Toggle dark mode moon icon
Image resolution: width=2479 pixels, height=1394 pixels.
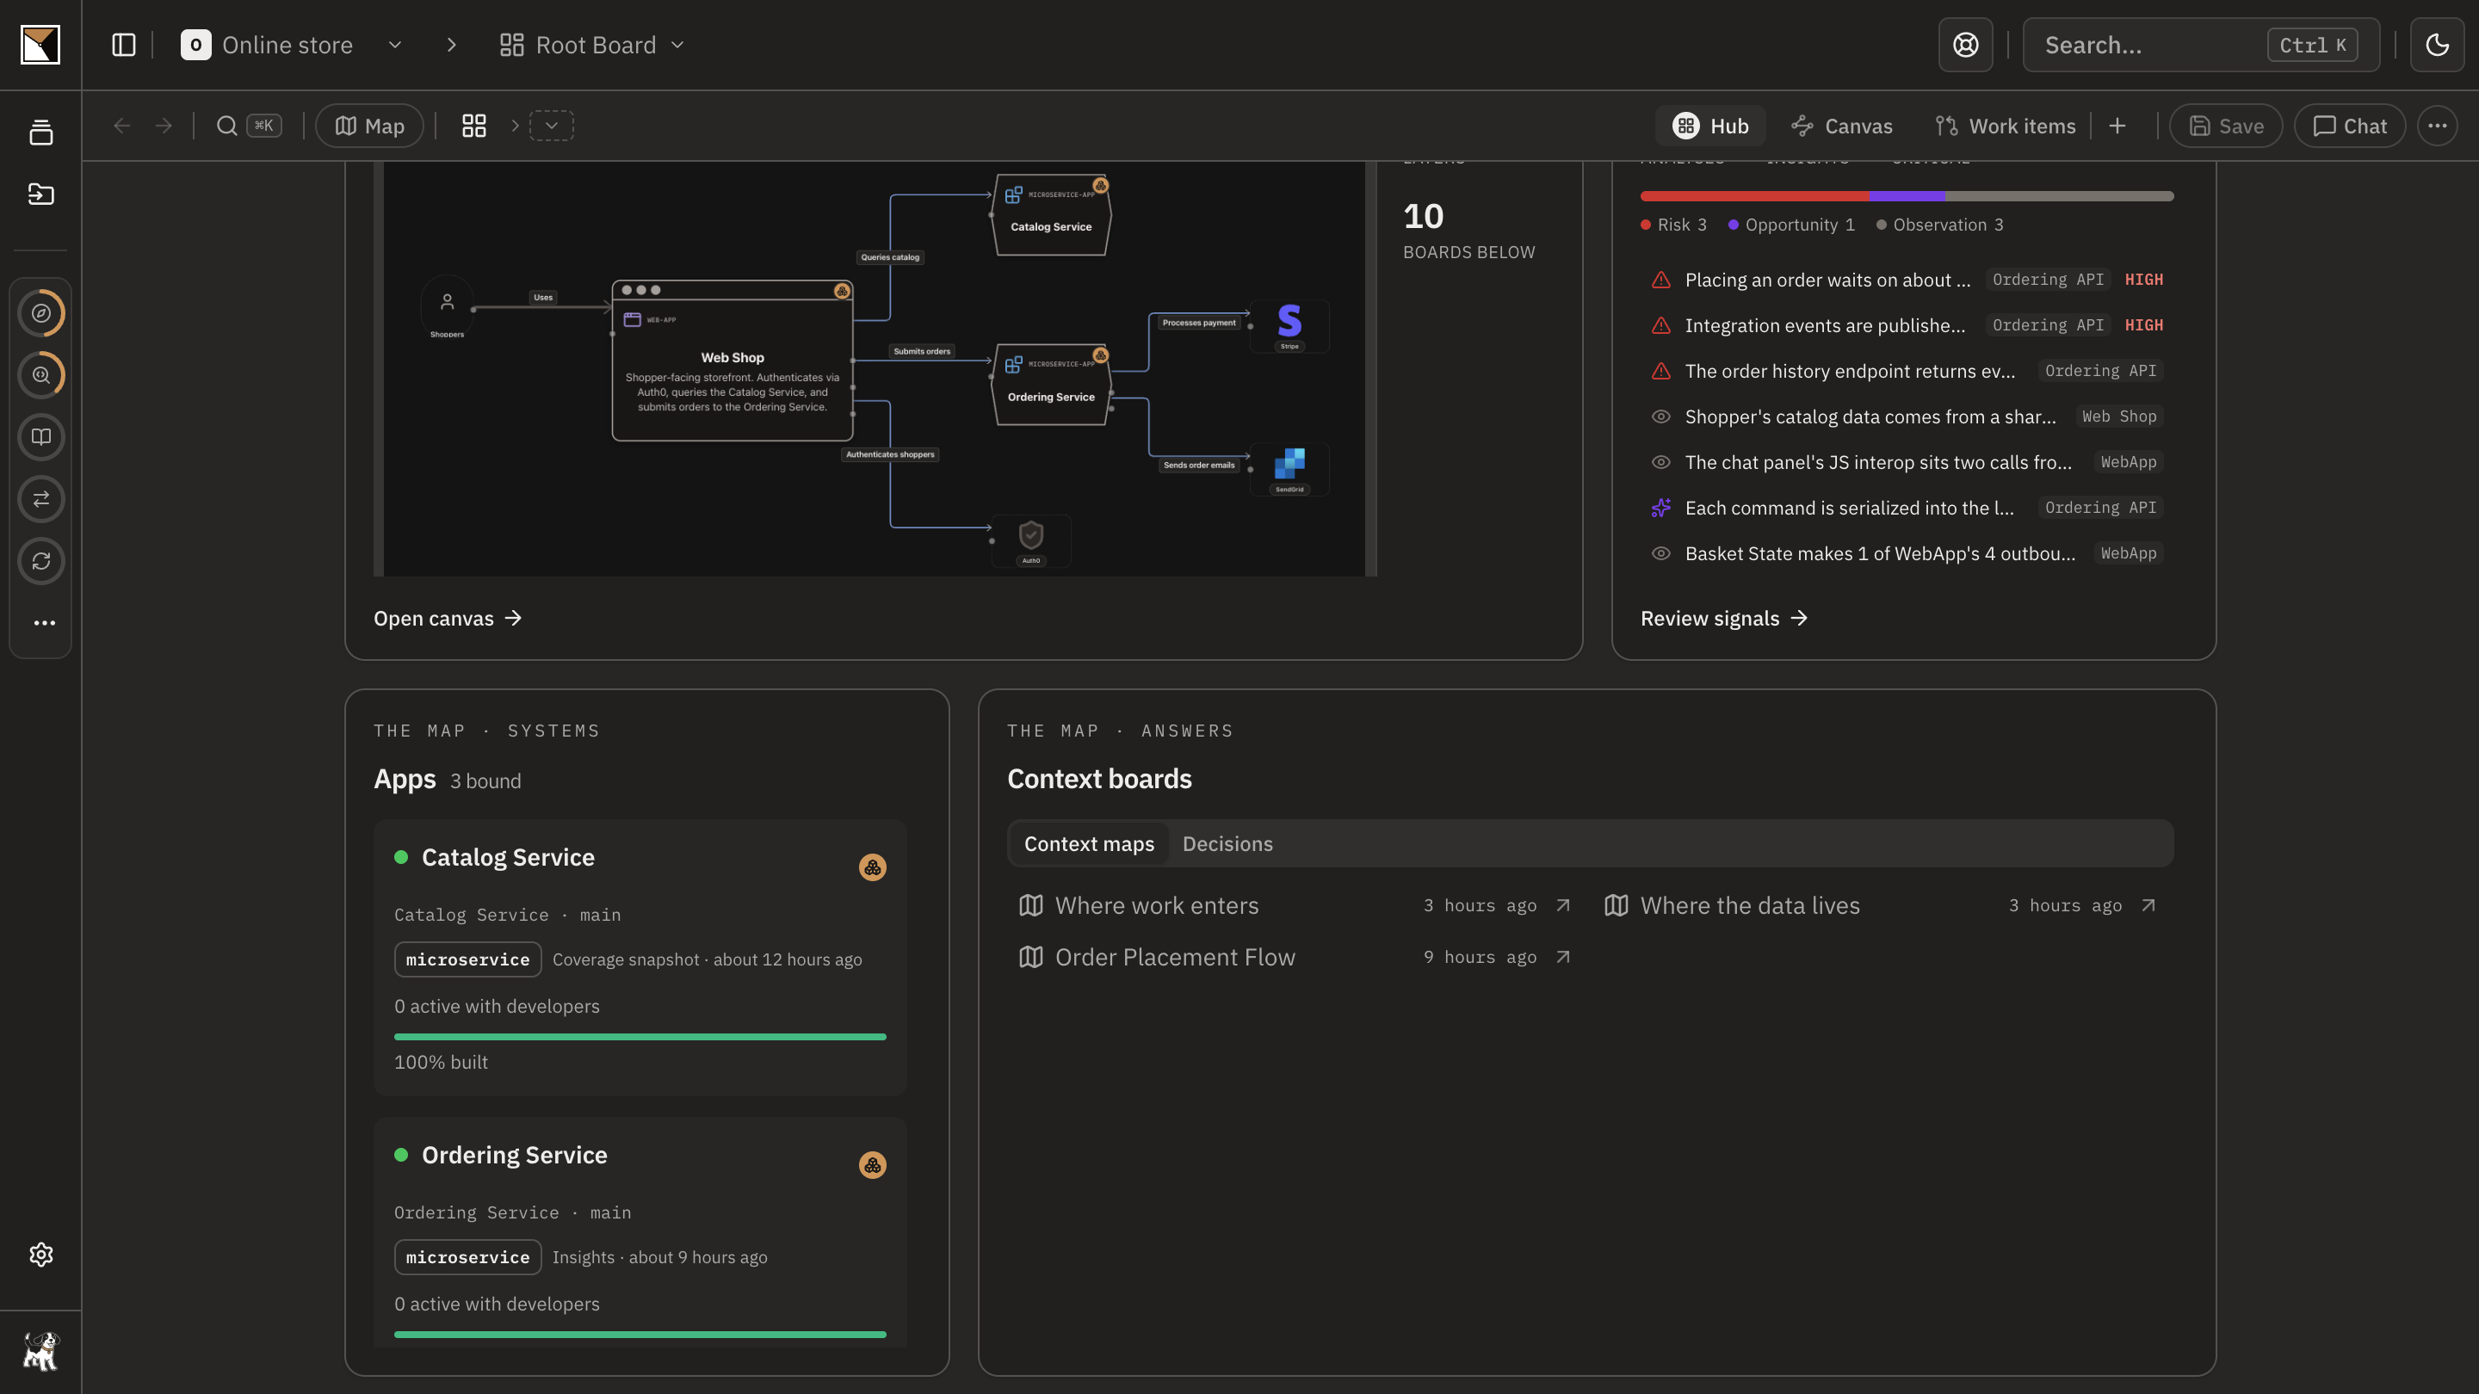[x=2437, y=46]
